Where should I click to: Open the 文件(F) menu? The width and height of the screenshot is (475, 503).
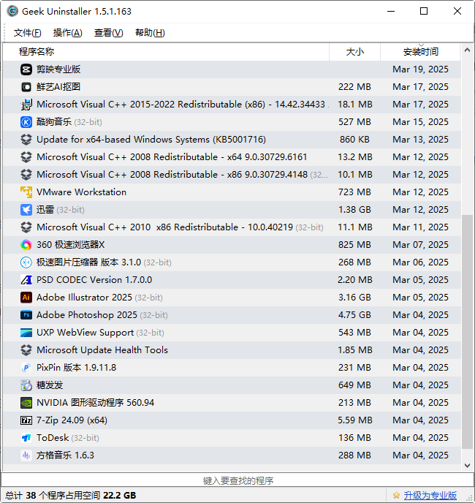(x=27, y=33)
